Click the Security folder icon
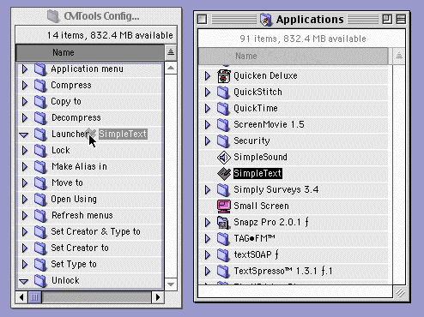This screenshot has width=424, height=317. click(x=223, y=141)
